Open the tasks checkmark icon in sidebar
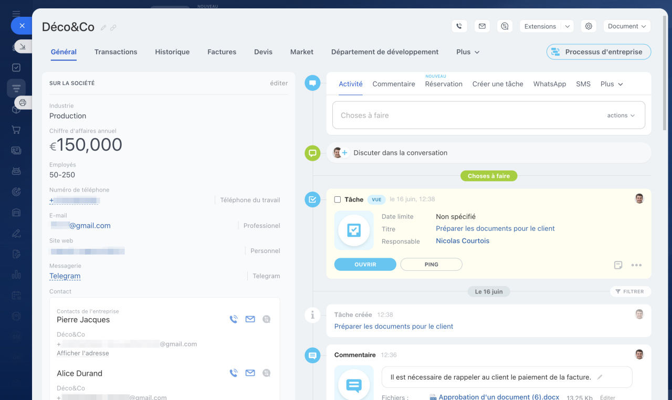 pos(16,68)
